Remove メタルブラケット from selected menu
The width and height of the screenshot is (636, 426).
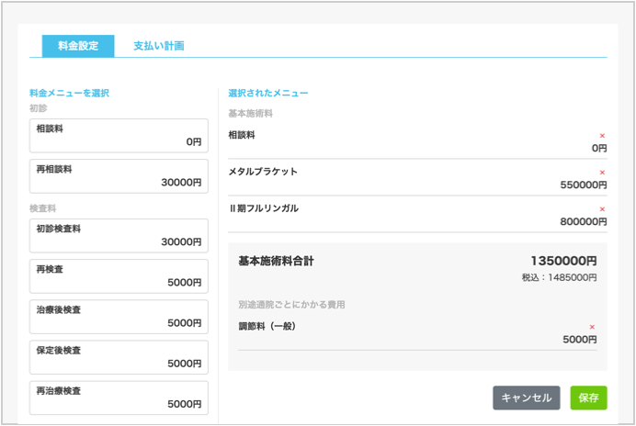[x=602, y=173]
